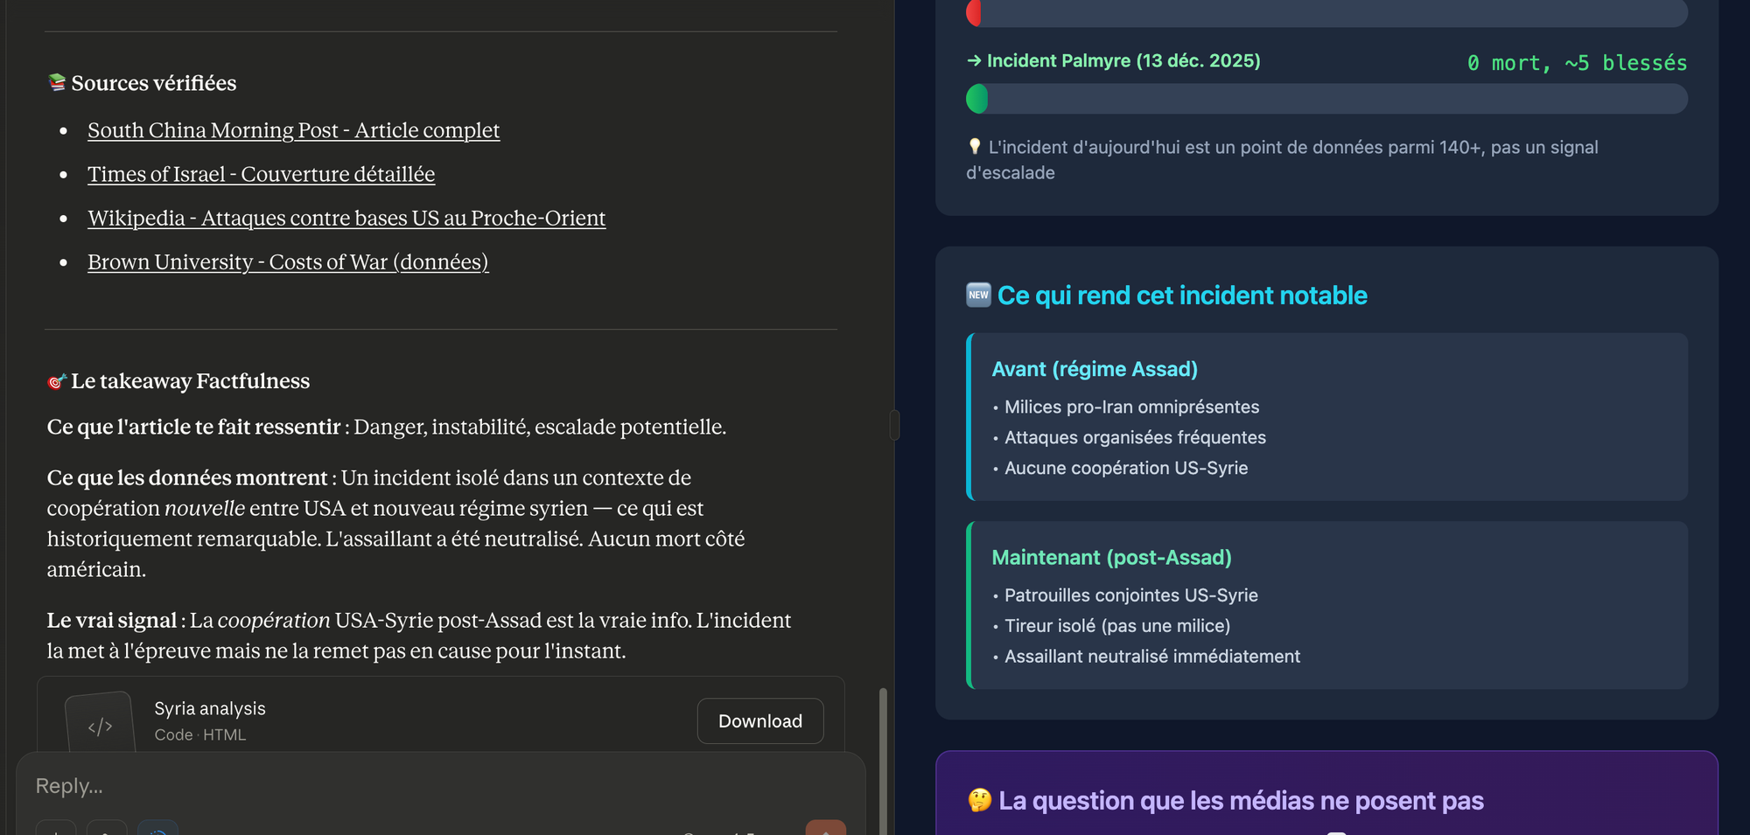Open the South China Morning Post article link

pyautogui.click(x=293, y=130)
